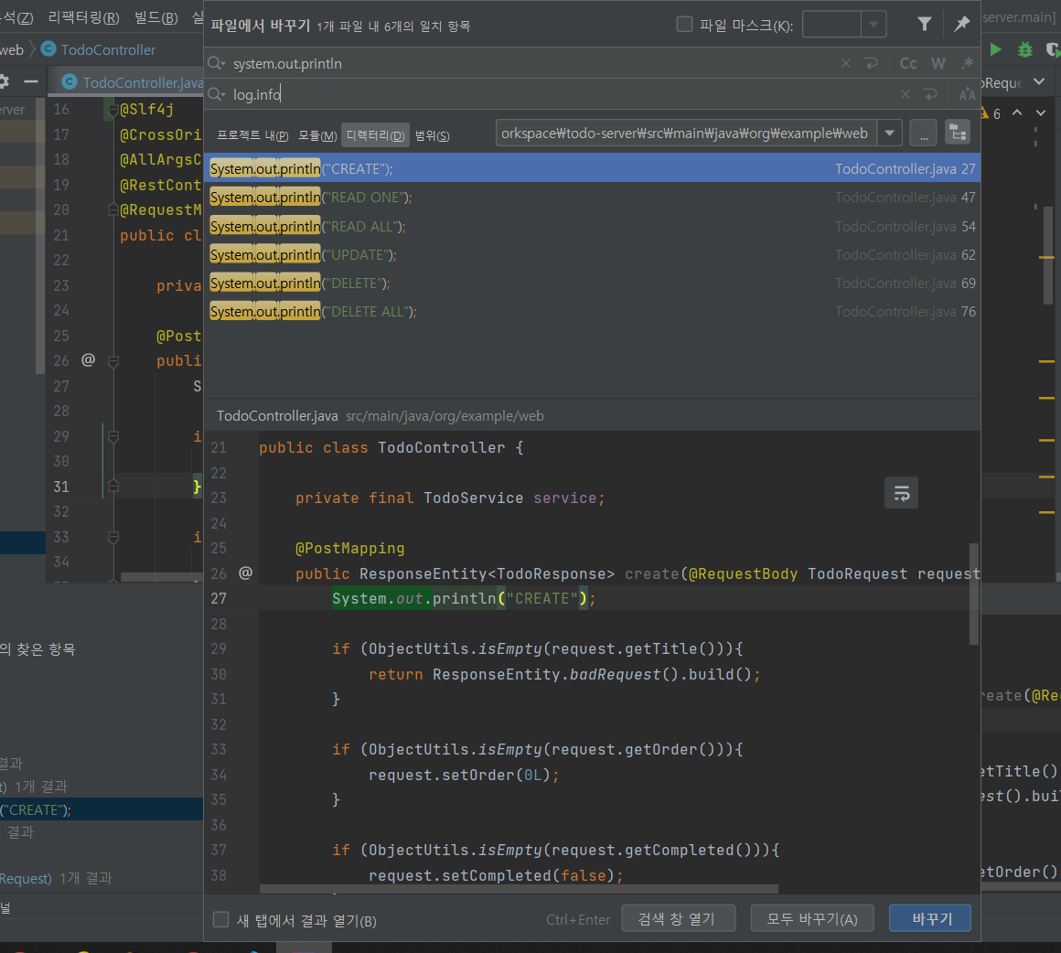This screenshot has height=953, width=1061.
Task: Click the 모두 바꾸기(A) replace all button
Action: pos(812,918)
